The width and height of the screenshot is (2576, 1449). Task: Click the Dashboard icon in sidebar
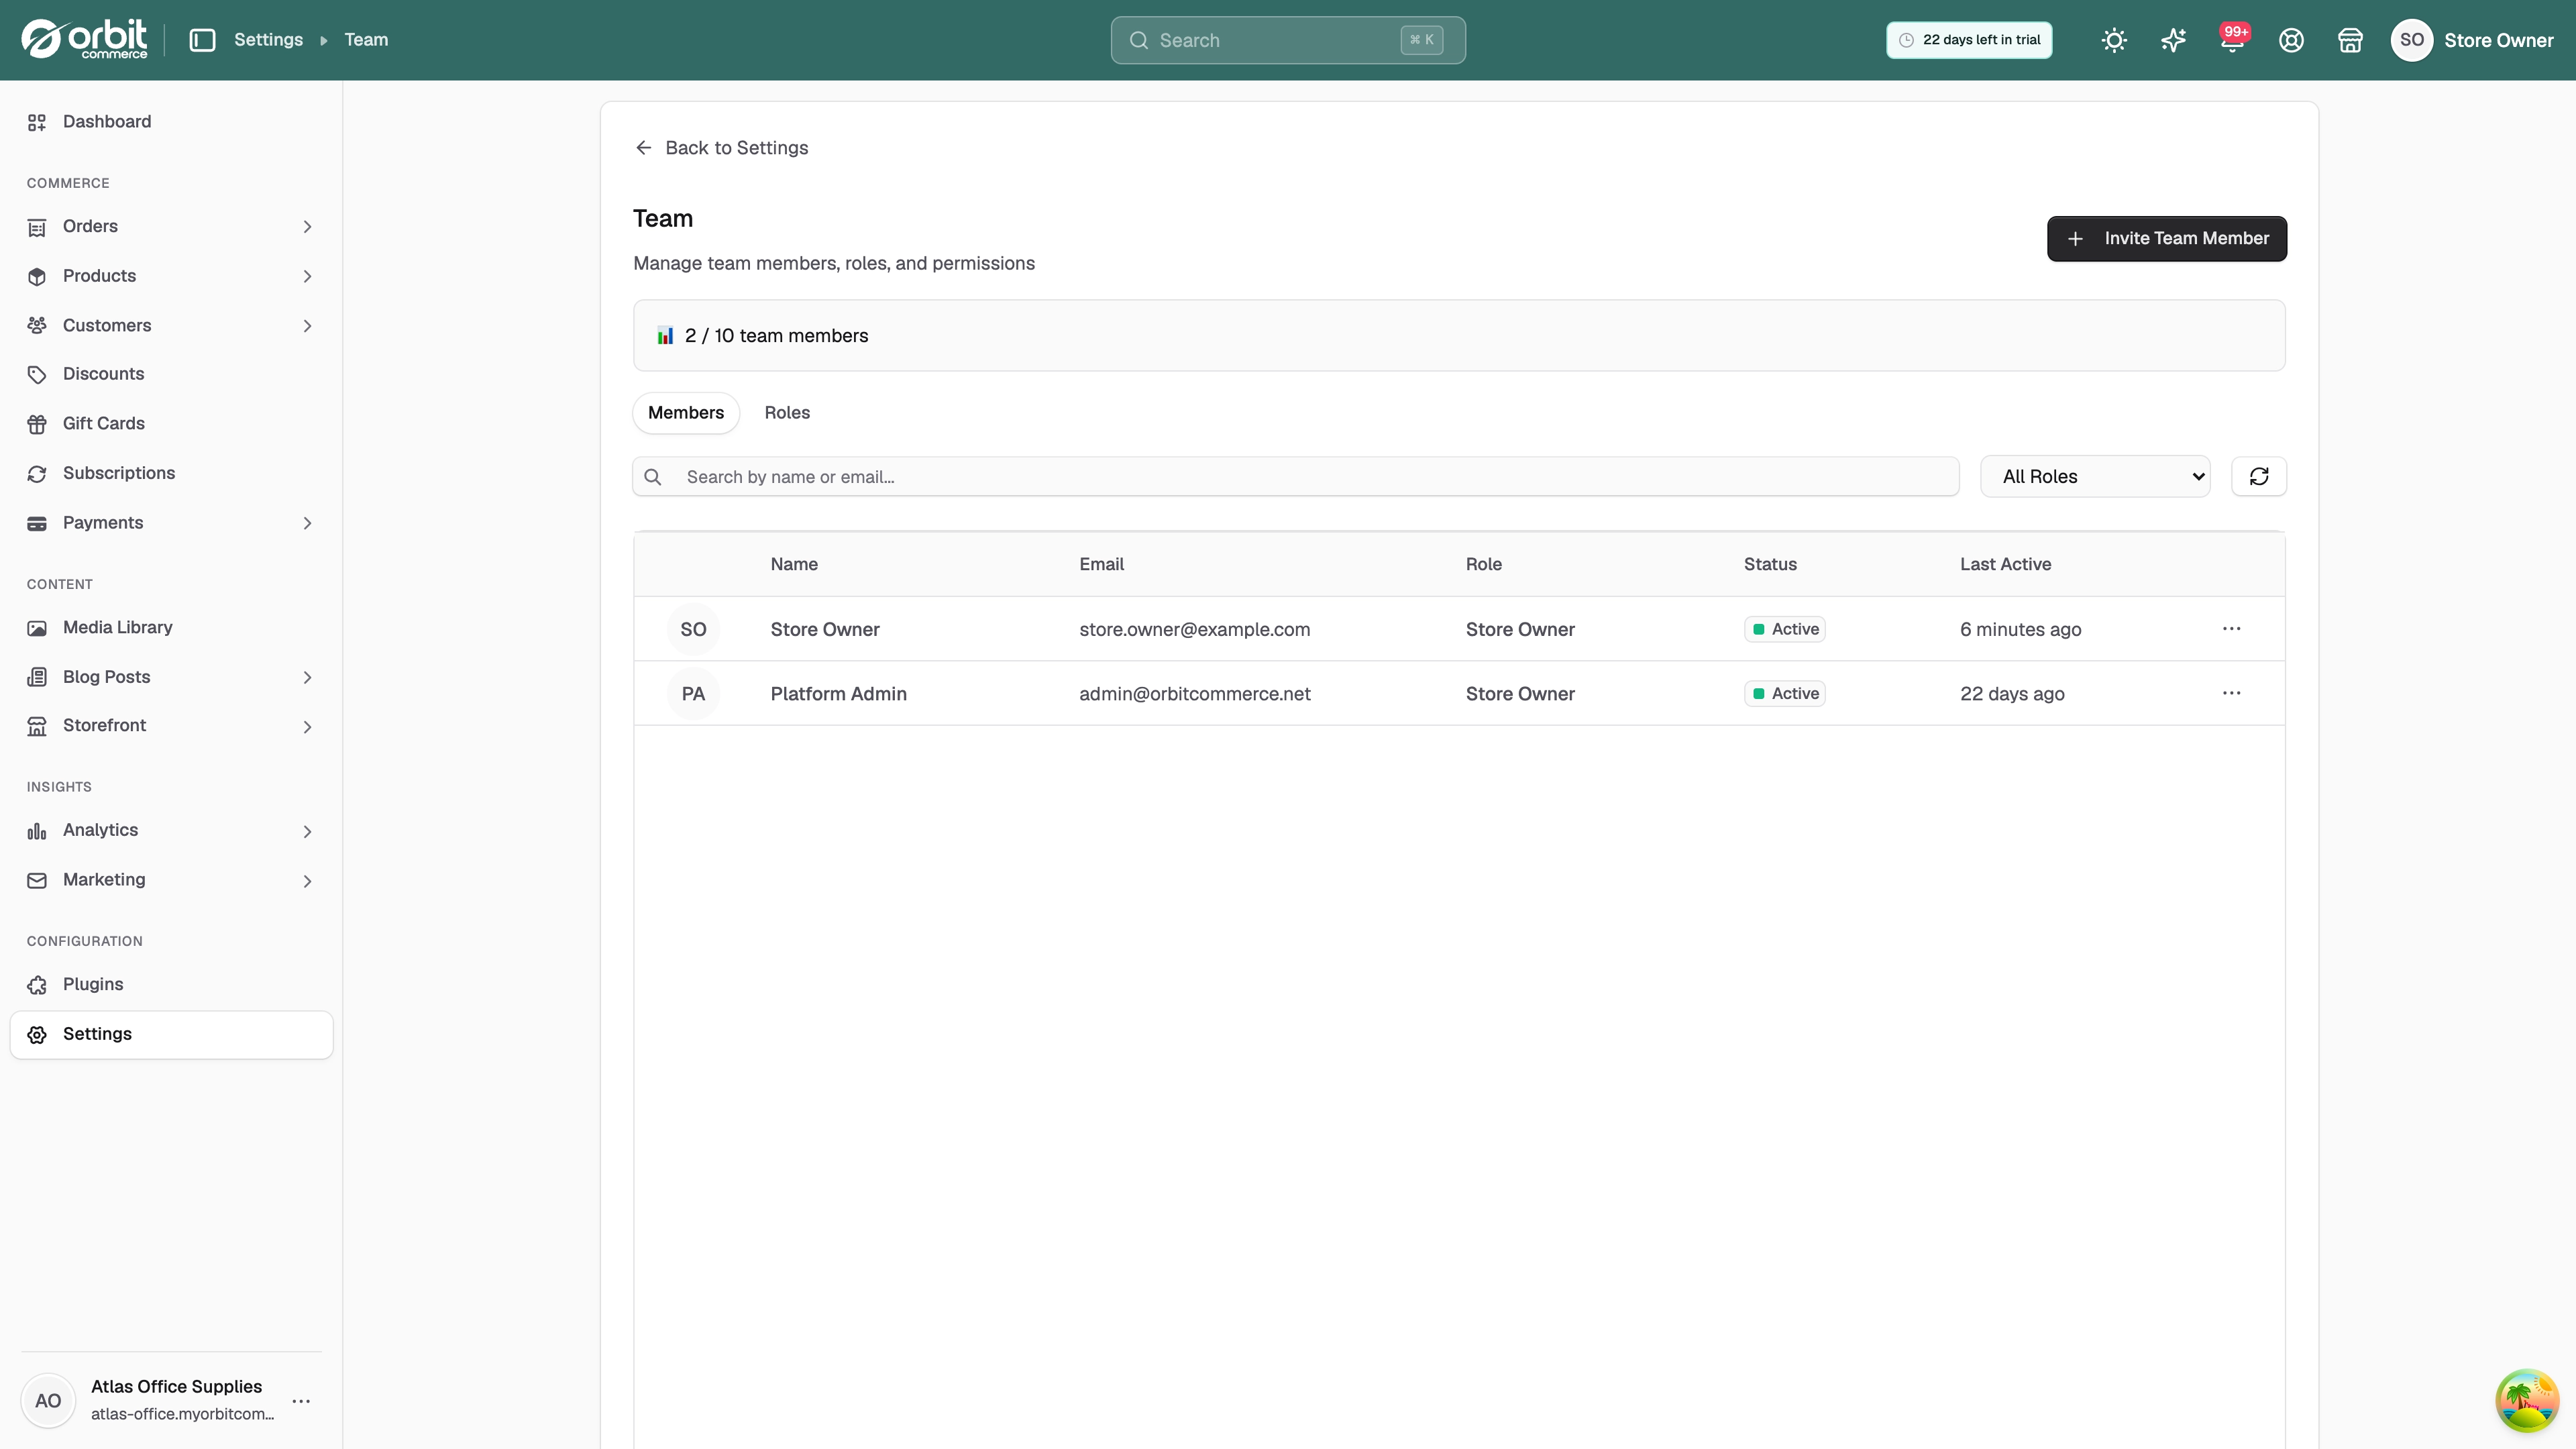click(x=37, y=122)
